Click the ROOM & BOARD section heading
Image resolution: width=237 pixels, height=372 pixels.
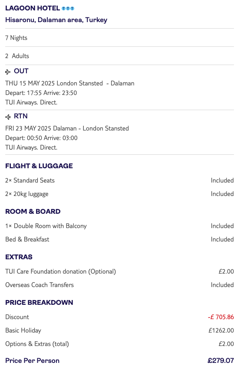tap(33, 212)
